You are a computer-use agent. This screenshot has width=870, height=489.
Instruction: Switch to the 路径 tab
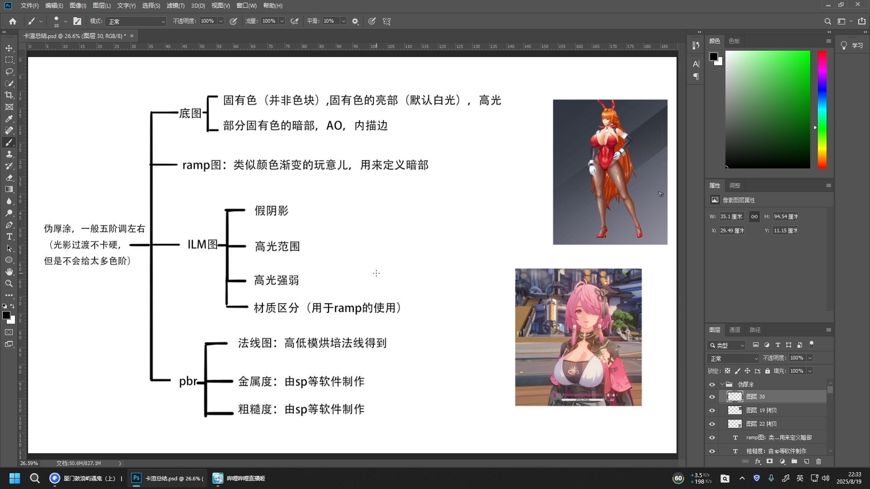tap(755, 330)
